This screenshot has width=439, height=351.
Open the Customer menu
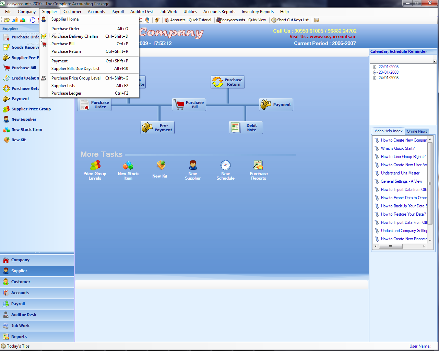pyautogui.click(x=72, y=12)
